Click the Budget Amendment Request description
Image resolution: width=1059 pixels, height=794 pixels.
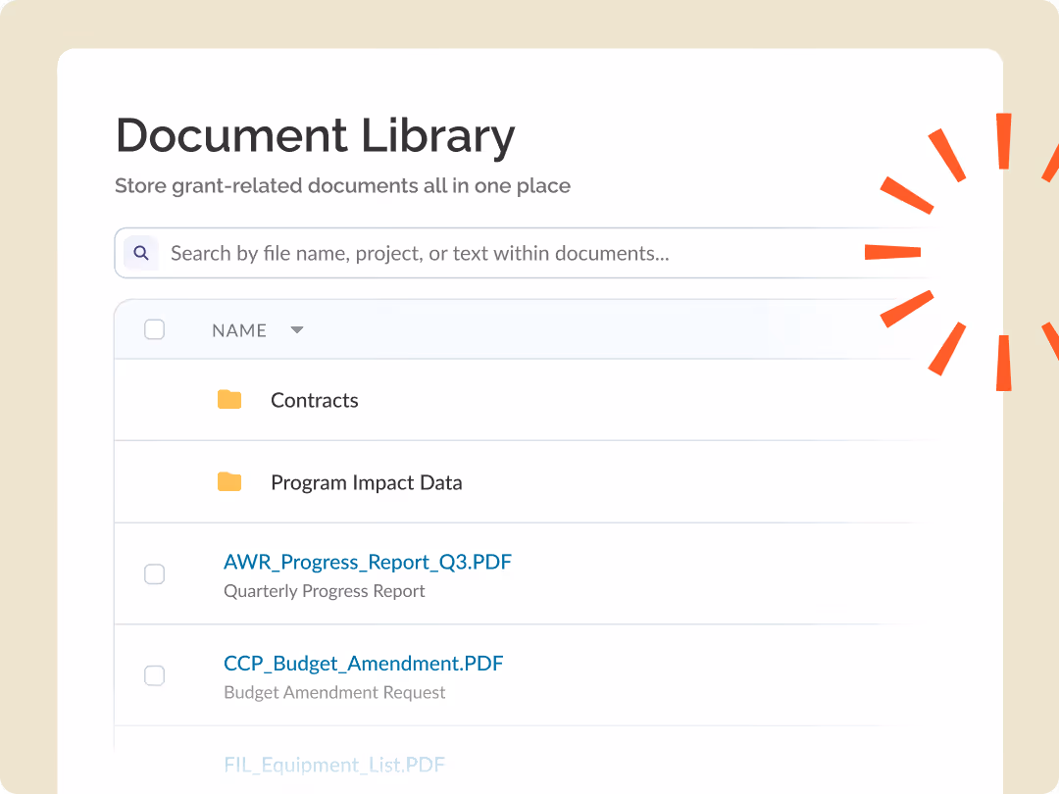coord(334,692)
